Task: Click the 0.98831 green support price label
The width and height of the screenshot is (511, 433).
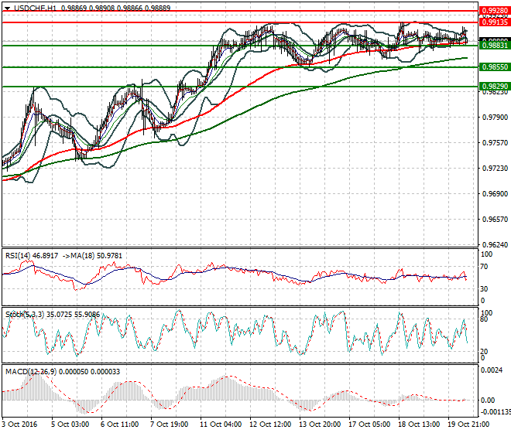Action: pyautogui.click(x=495, y=46)
